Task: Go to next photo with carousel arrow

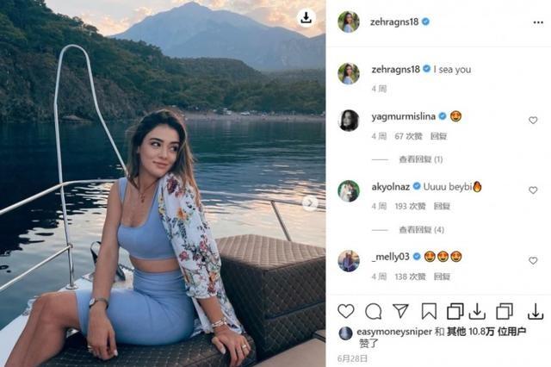Action: tap(310, 203)
